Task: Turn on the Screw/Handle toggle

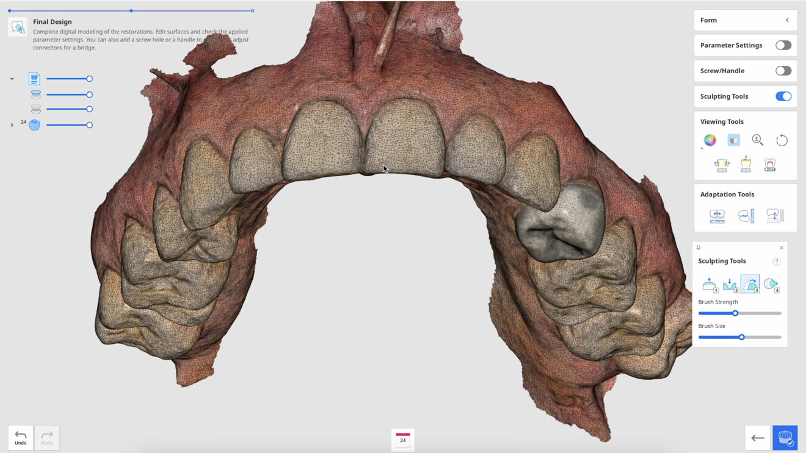Action: (783, 71)
